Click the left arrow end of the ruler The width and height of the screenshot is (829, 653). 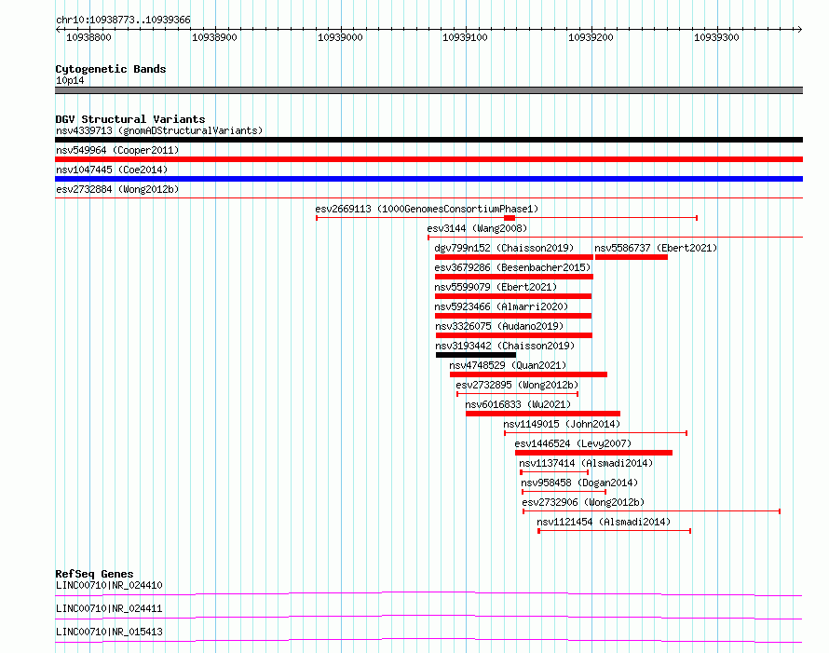coord(58,29)
